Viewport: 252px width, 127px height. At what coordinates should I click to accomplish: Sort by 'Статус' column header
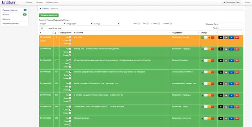click(x=209, y=33)
